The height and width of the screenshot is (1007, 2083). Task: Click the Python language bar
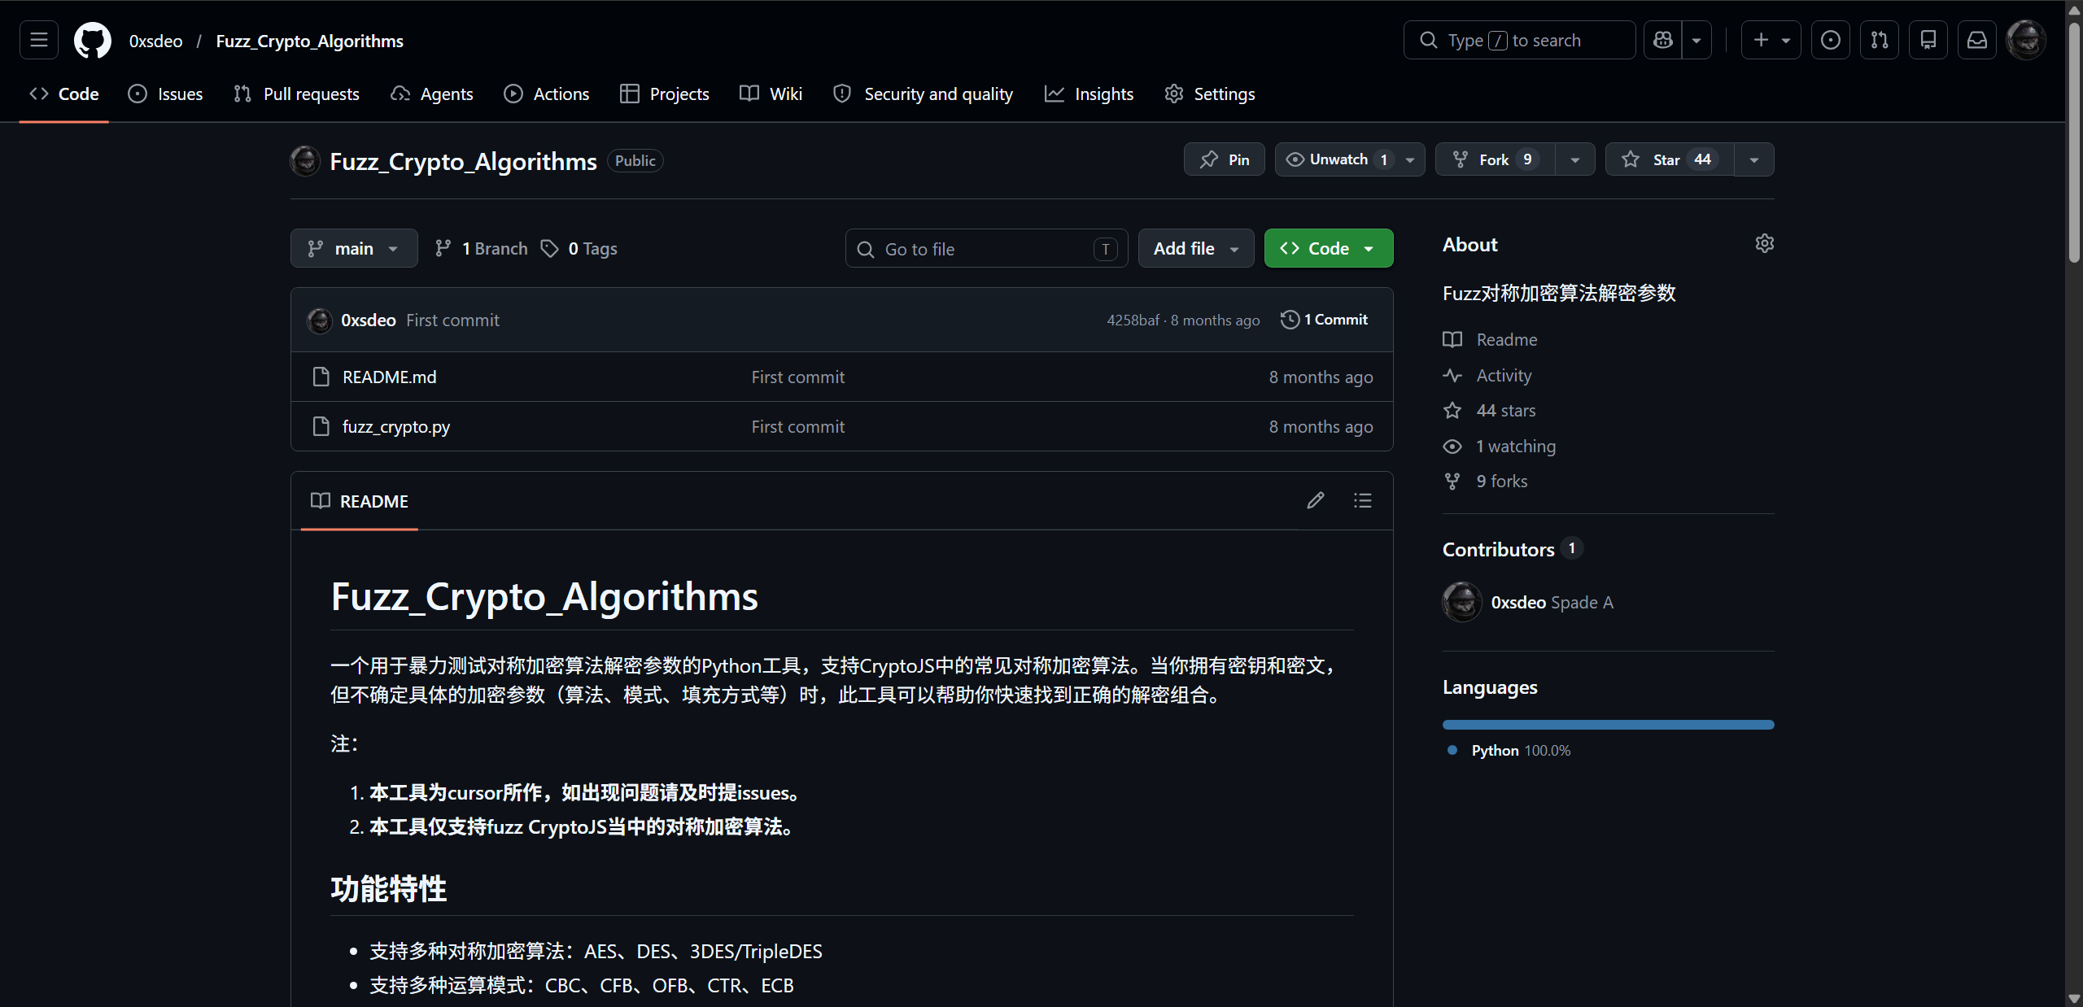click(x=1608, y=724)
